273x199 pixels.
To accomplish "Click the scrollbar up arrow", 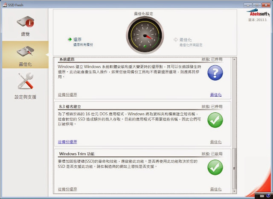I will pyautogui.click(x=234, y=59).
